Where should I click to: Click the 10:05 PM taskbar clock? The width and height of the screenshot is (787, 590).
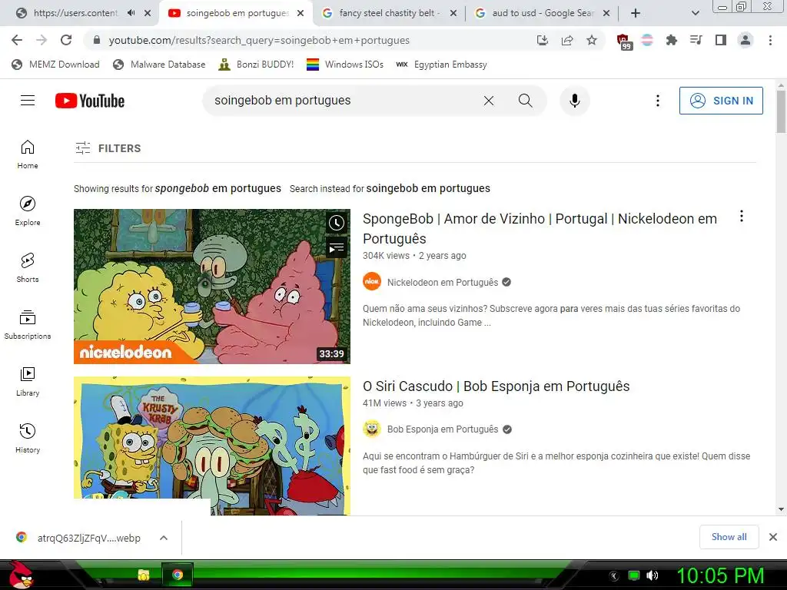pos(720,575)
